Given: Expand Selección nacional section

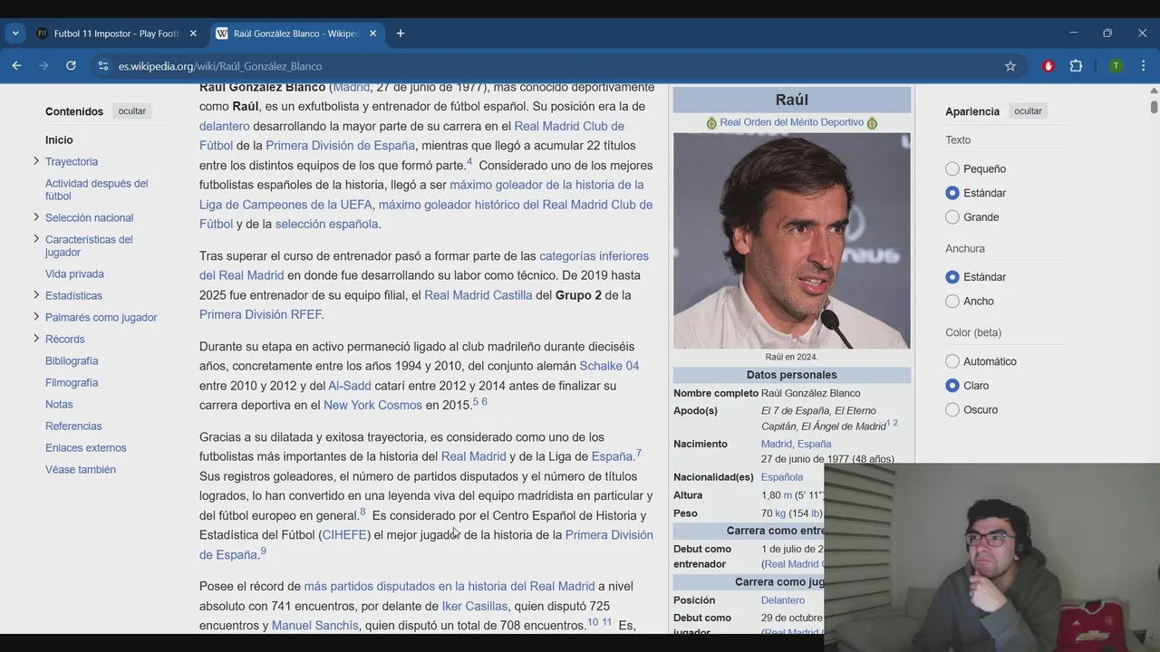Looking at the screenshot, I should (x=36, y=217).
